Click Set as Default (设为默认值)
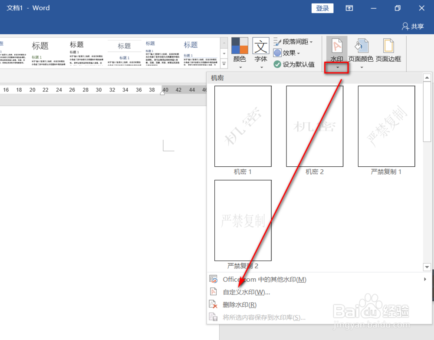Image resolution: width=434 pixels, height=340 pixels. (x=294, y=65)
